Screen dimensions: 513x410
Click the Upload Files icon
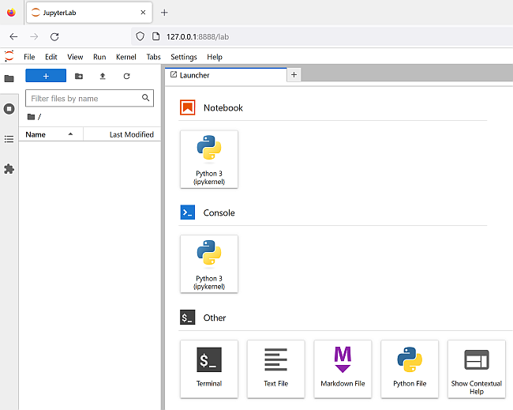coord(103,77)
